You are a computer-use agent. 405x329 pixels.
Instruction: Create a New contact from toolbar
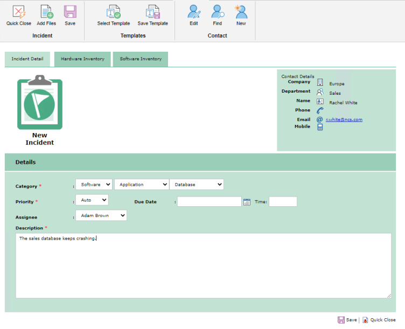click(241, 12)
